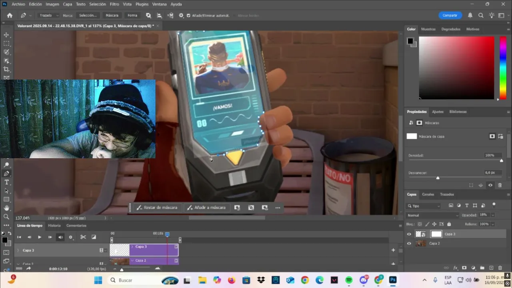Toggle lock transparent pixels icon
The height and width of the screenshot is (288, 512).
click(x=420, y=224)
